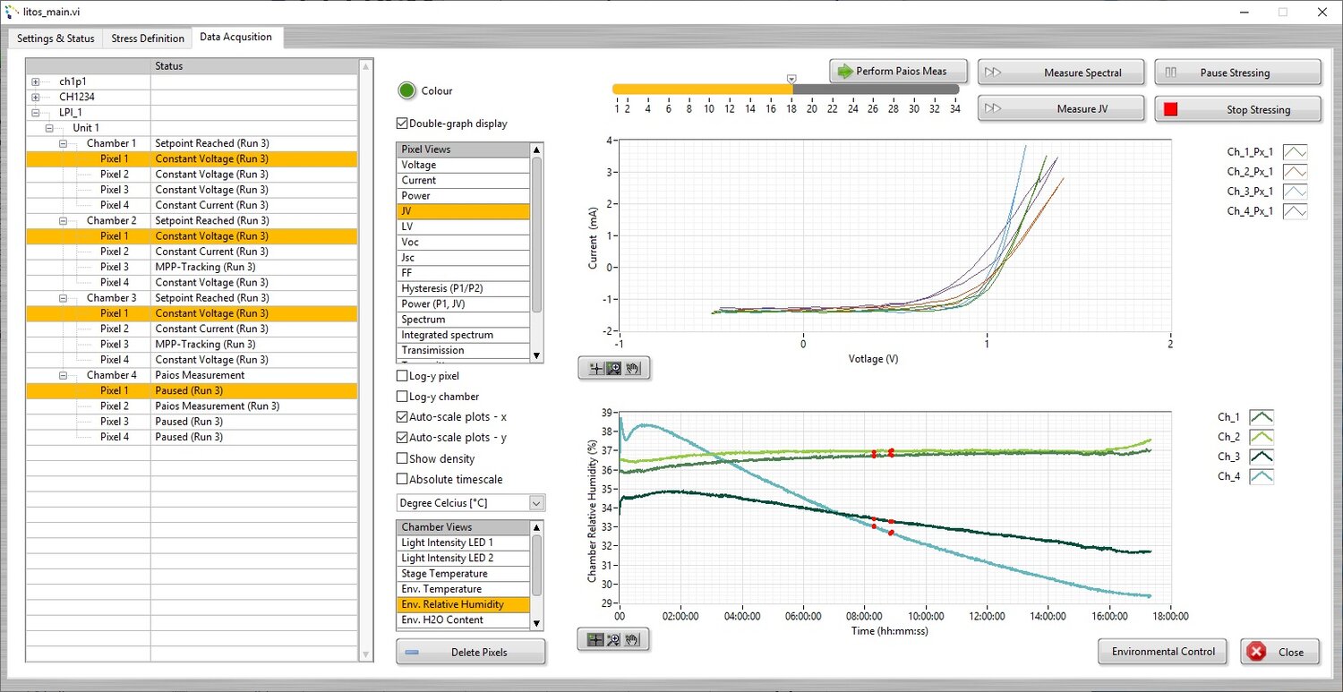Enable Absolute timescale checkbox
1343x692 pixels.
tap(402, 479)
